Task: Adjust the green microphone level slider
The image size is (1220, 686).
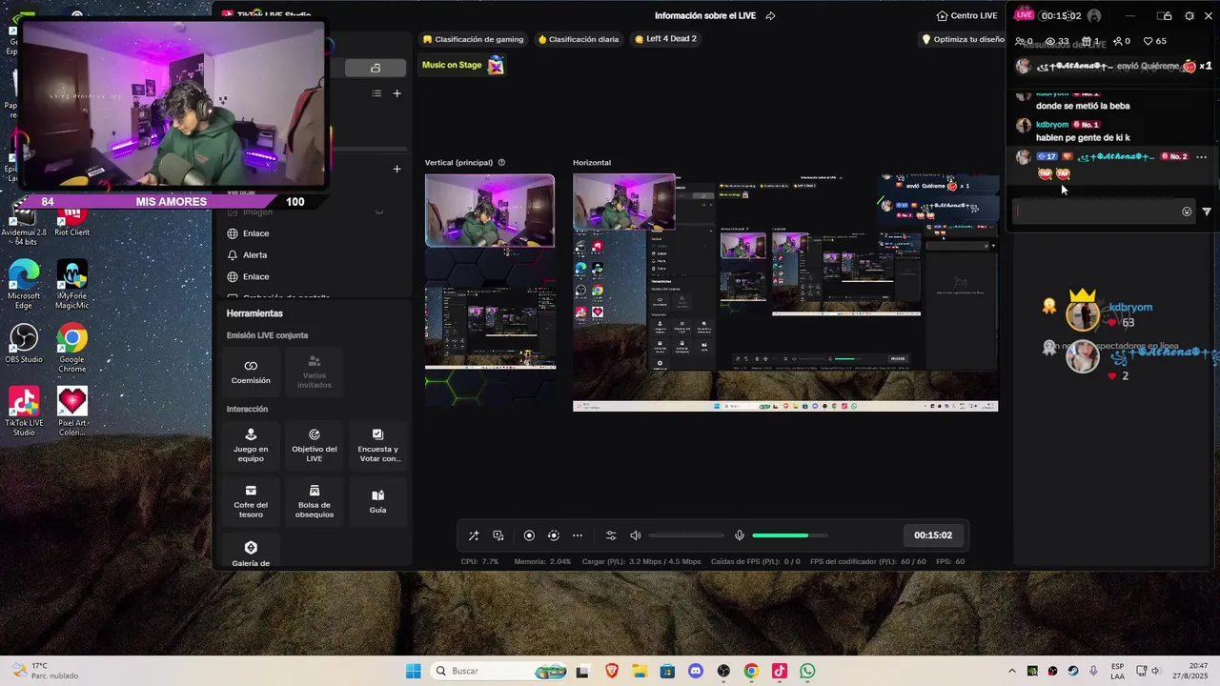Action: (x=789, y=535)
